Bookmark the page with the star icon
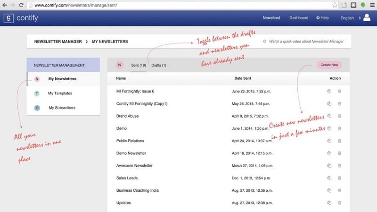Image resolution: width=377 pixels, height=212 pixels. click(335, 5)
